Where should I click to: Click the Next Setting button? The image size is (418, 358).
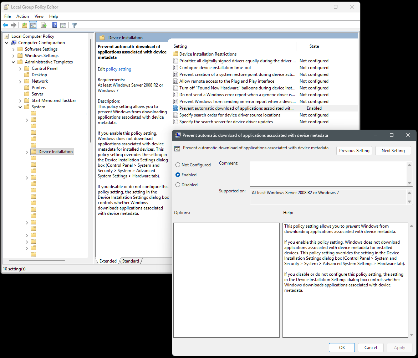coord(393,151)
